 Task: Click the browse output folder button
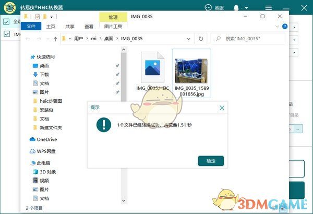pos(298,129)
